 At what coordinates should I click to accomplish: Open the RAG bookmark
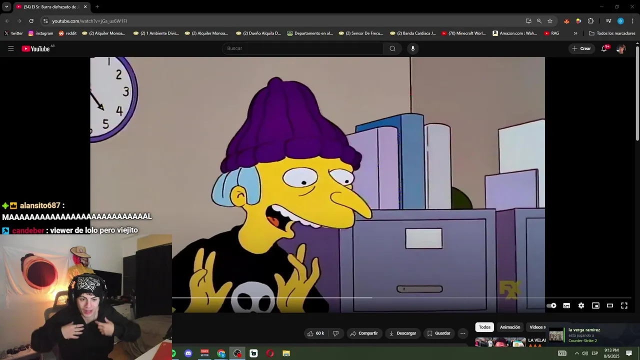click(552, 33)
